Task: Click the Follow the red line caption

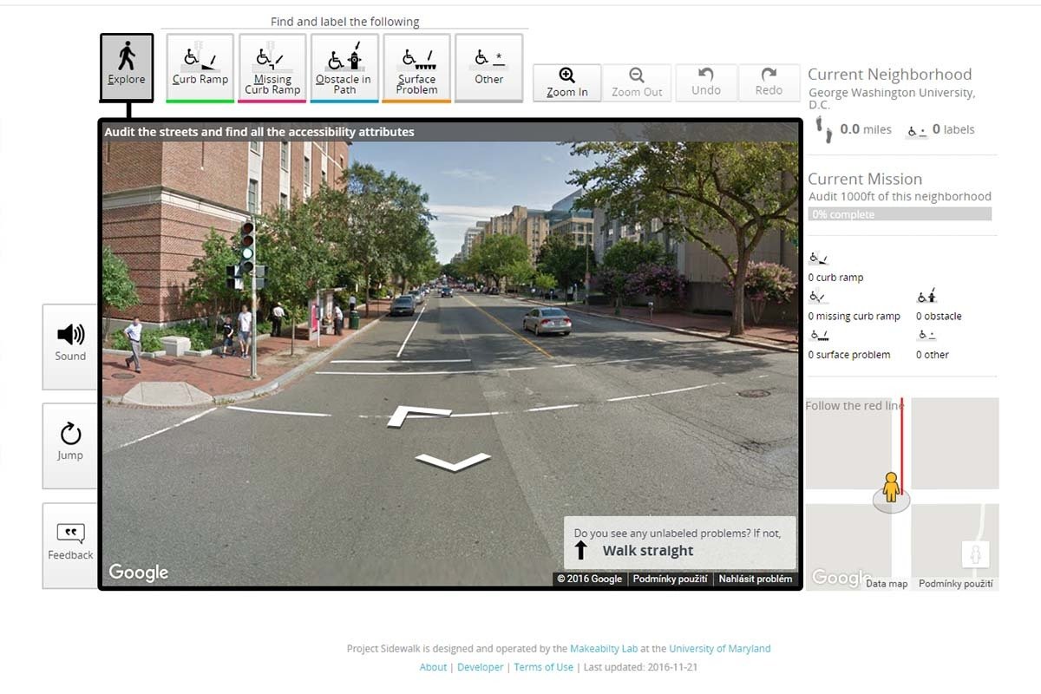Action: tap(854, 405)
